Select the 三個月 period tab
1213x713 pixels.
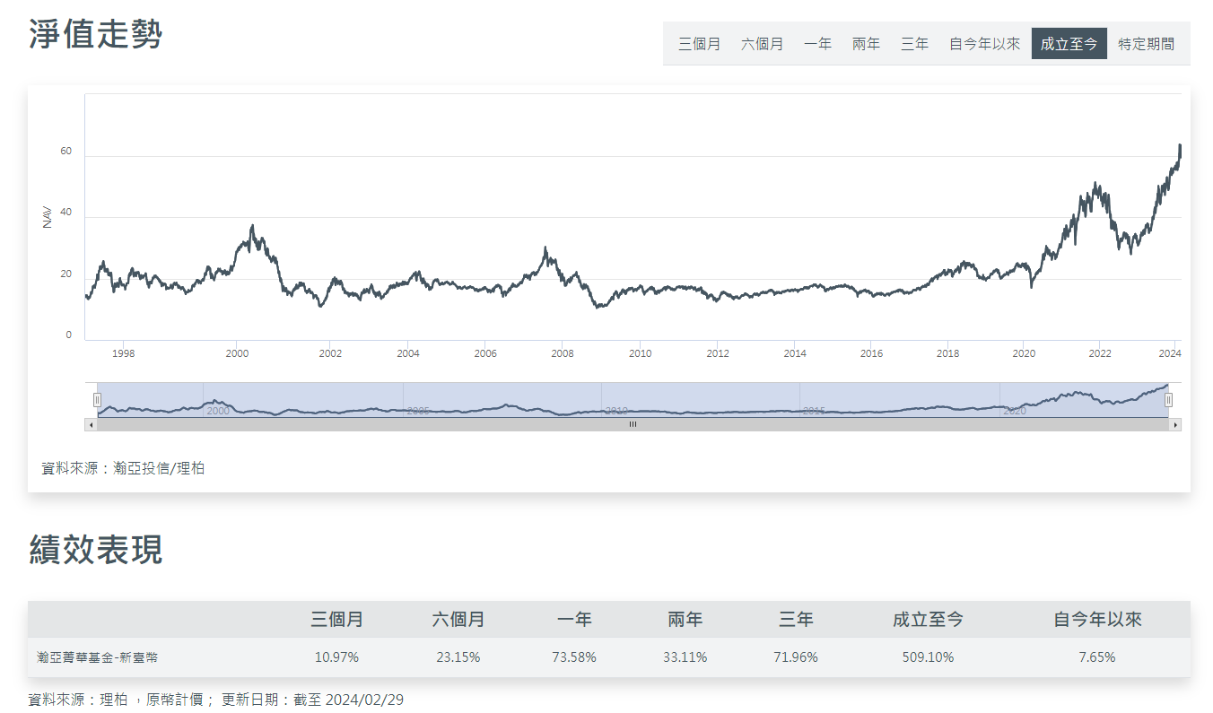pyautogui.click(x=699, y=43)
